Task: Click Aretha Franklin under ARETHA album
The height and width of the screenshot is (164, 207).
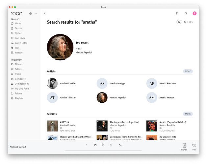Action: coord(67,125)
